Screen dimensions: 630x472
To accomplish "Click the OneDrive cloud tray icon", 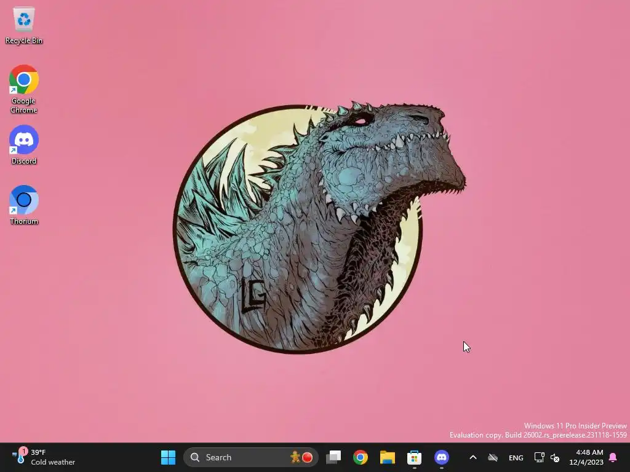I will pyautogui.click(x=493, y=457).
